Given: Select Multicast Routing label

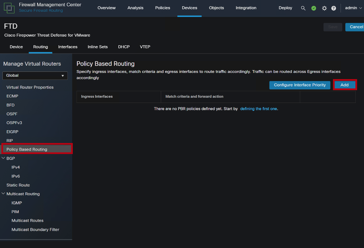Looking at the screenshot, I should click(23, 194).
